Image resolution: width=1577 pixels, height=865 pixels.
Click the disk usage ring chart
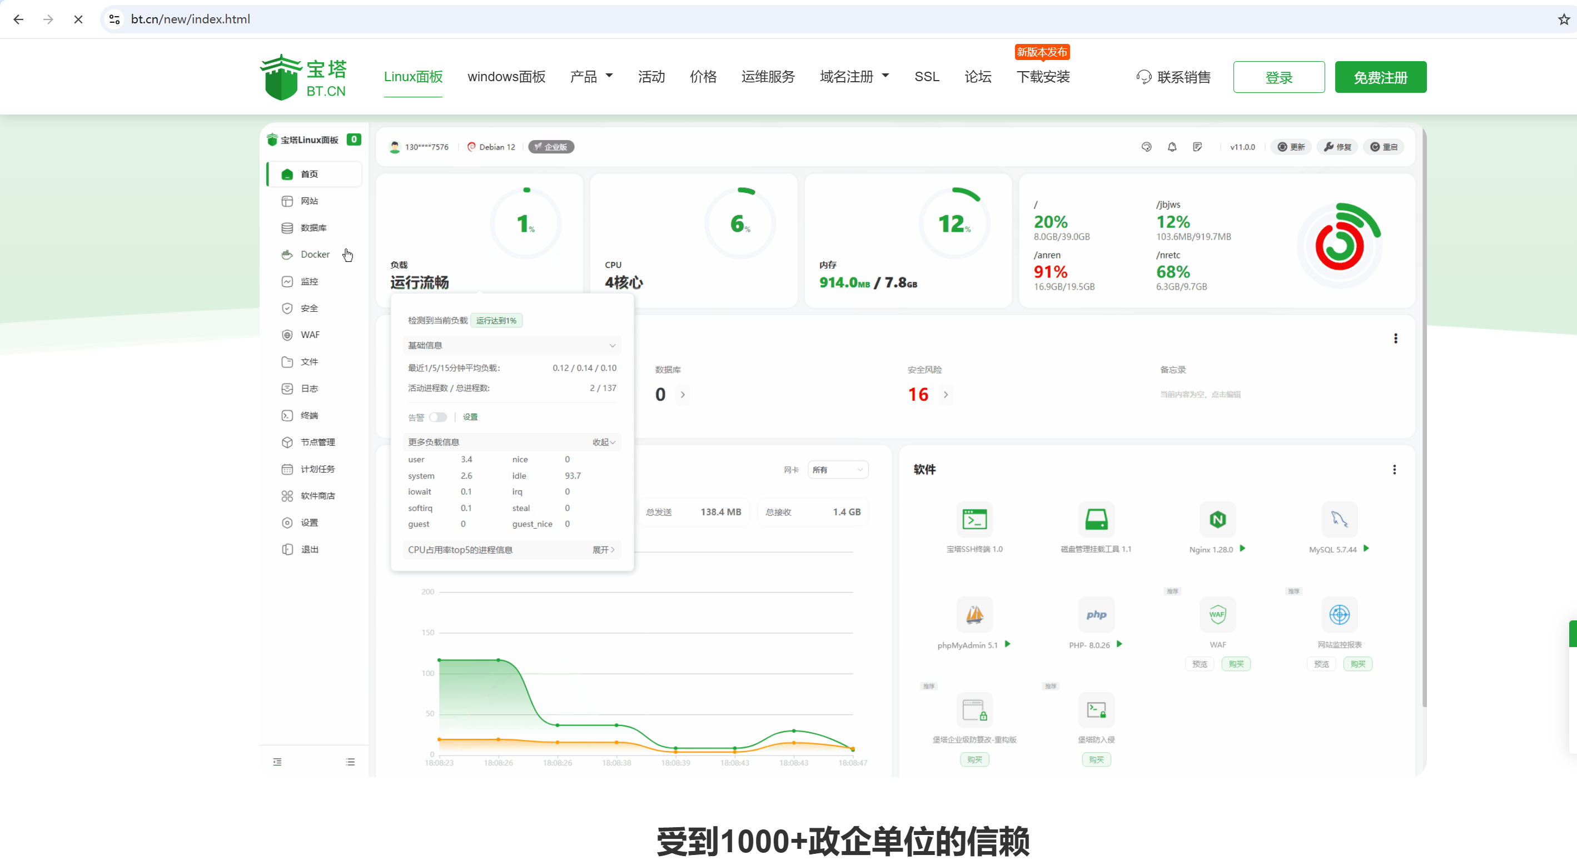click(1339, 245)
